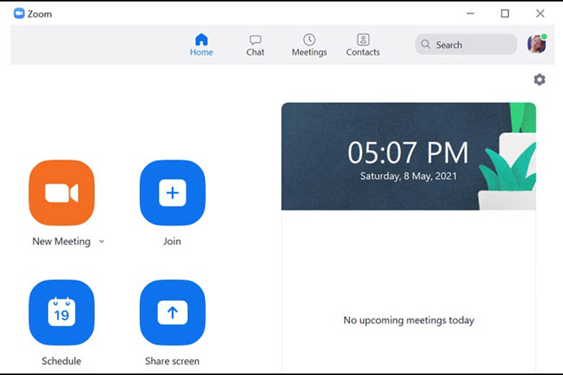Image resolution: width=563 pixels, height=375 pixels.
Task: Click the Zoom logo in the title bar
Action: (19, 14)
